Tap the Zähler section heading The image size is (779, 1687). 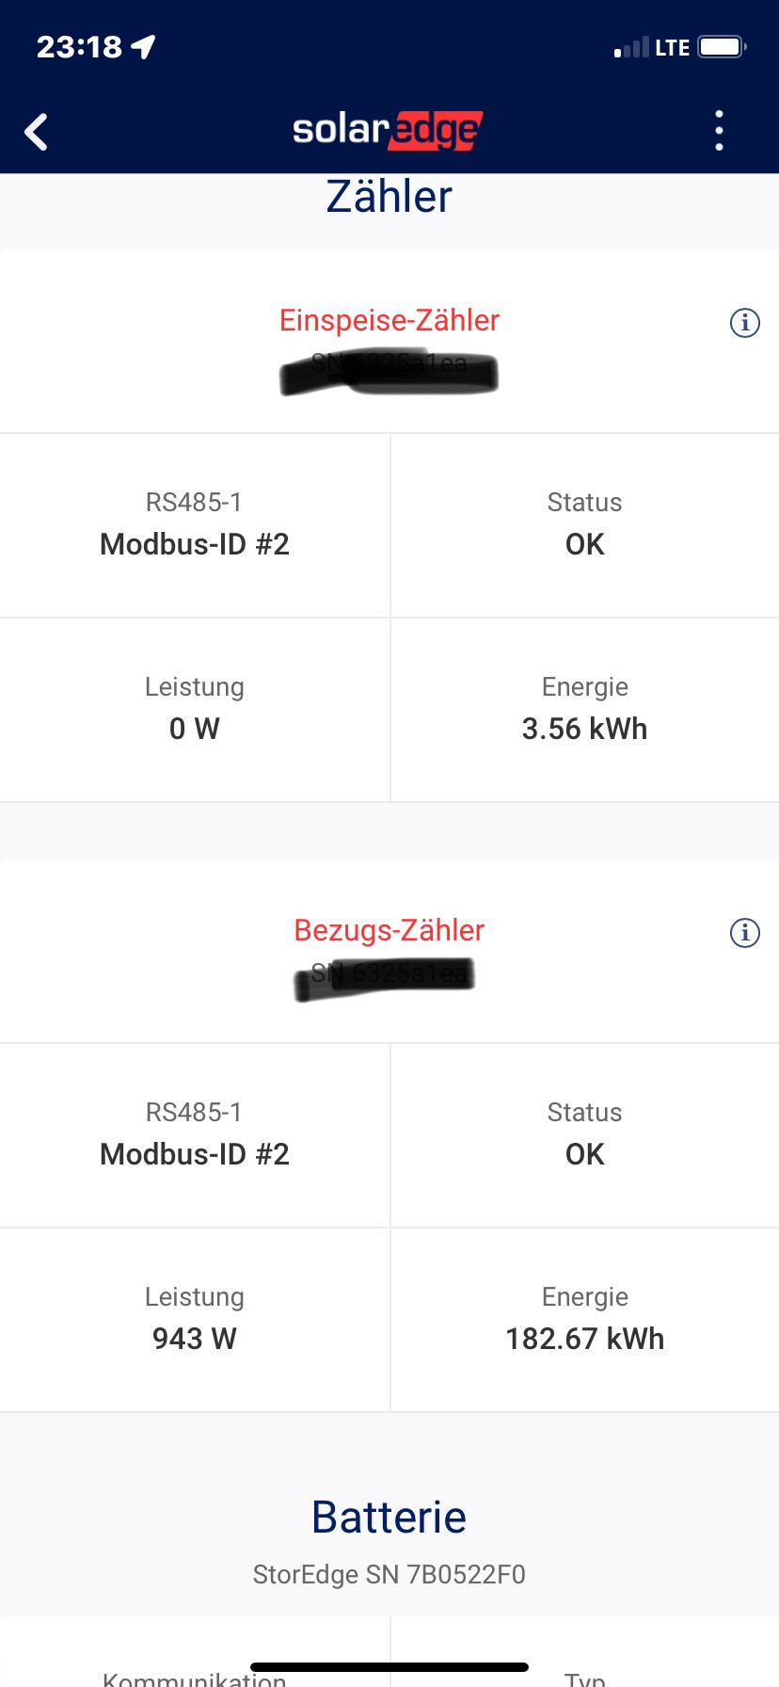[389, 197]
